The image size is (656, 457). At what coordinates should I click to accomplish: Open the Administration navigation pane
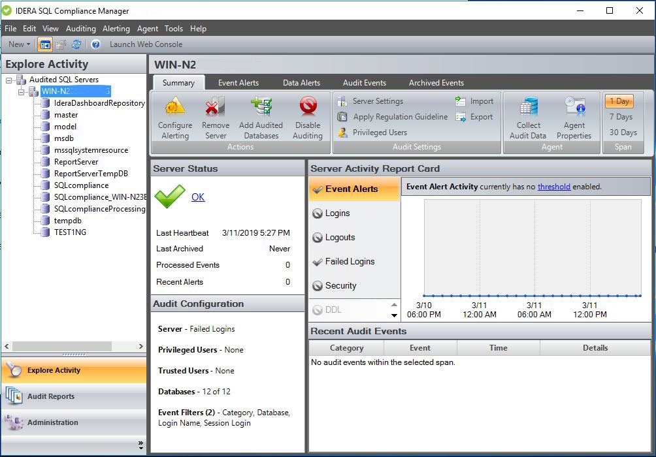pos(74,422)
